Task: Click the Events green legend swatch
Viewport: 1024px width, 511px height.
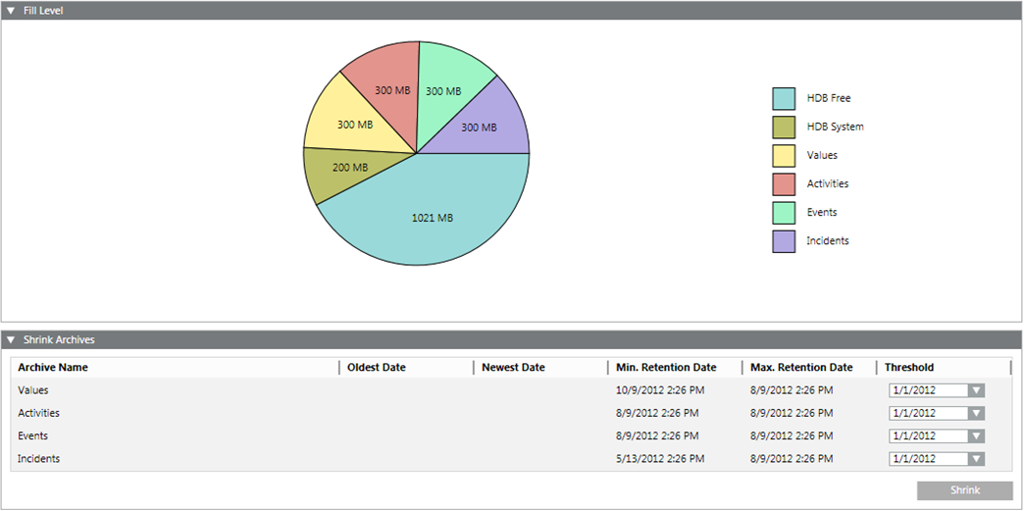Action: pyautogui.click(x=784, y=212)
